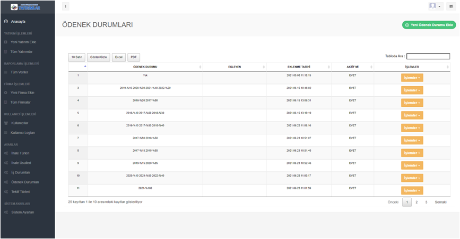
Task: Click the Tabloda Ara search field
Action: point(428,56)
